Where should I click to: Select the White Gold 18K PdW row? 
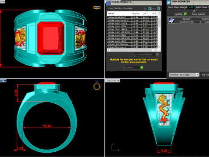[x=132, y=38]
